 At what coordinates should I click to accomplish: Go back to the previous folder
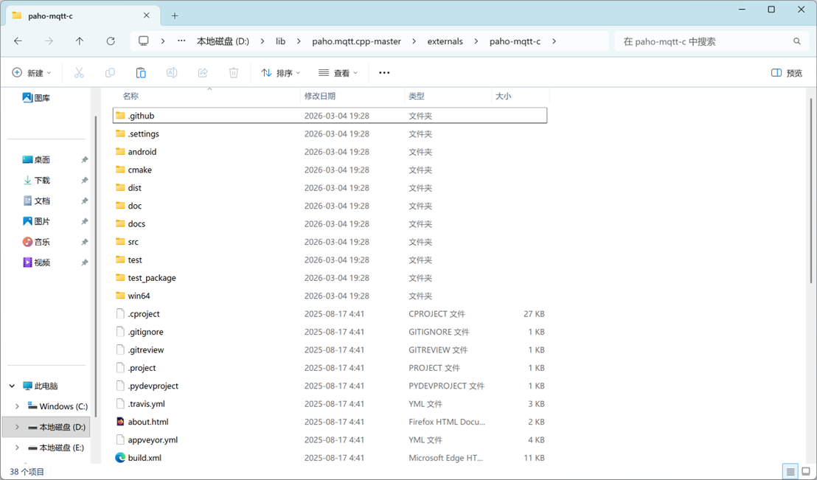click(x=18, y=41)
